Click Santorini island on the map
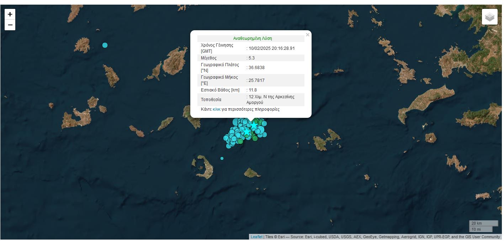Viewport: 504px width, 241px height. [206, 167]
